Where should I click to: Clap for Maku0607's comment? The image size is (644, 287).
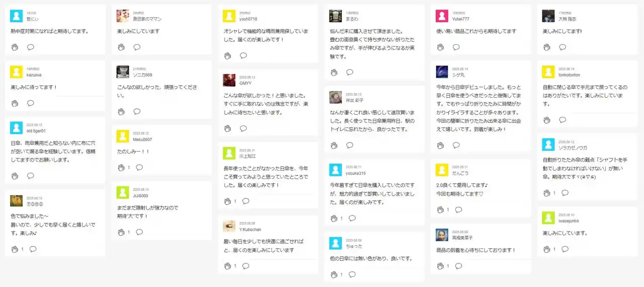[x=121, y=168]
